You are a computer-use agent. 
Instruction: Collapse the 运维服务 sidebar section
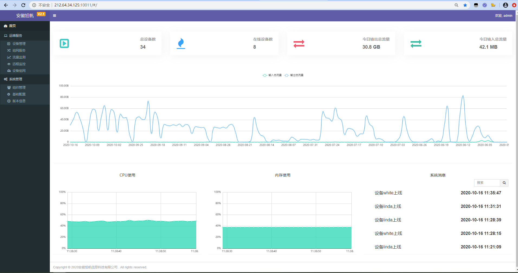[16, 36]
